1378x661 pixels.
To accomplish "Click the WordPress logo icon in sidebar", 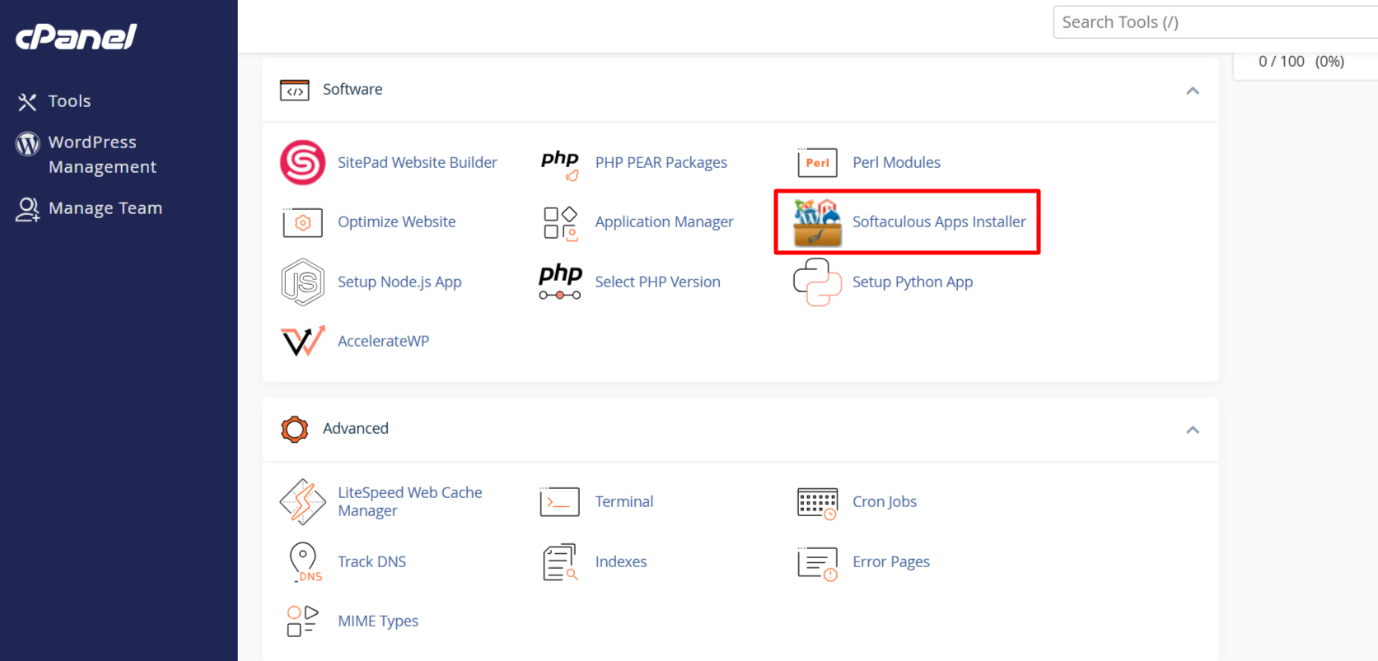I will [x=28, y=144].
